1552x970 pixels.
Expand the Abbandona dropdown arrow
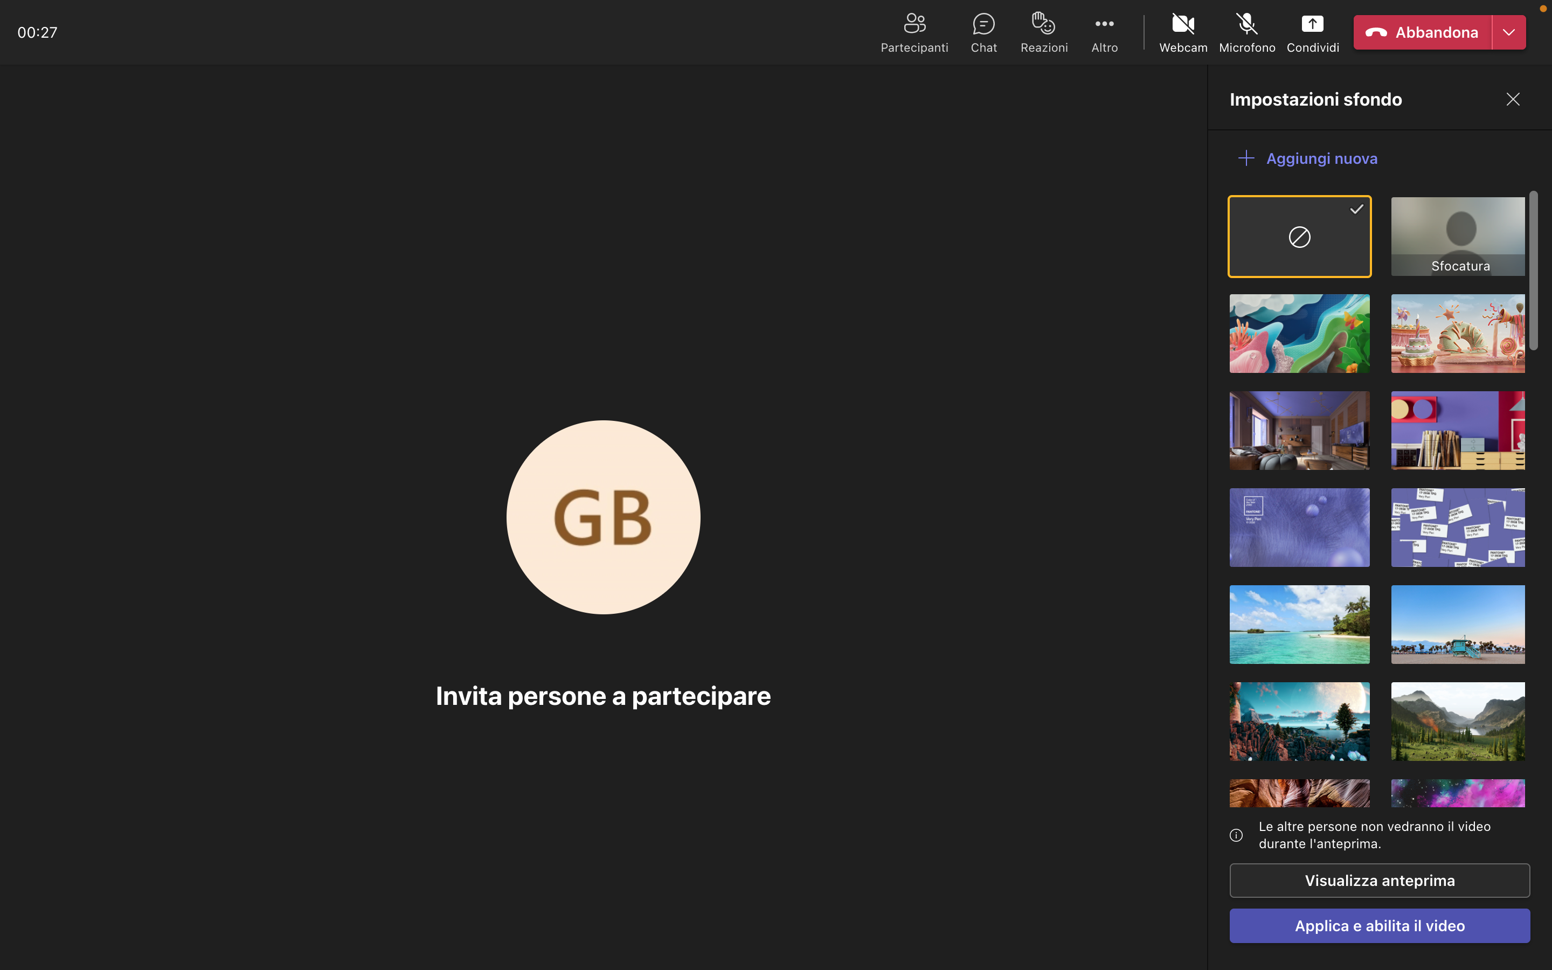click(1508, 32)
